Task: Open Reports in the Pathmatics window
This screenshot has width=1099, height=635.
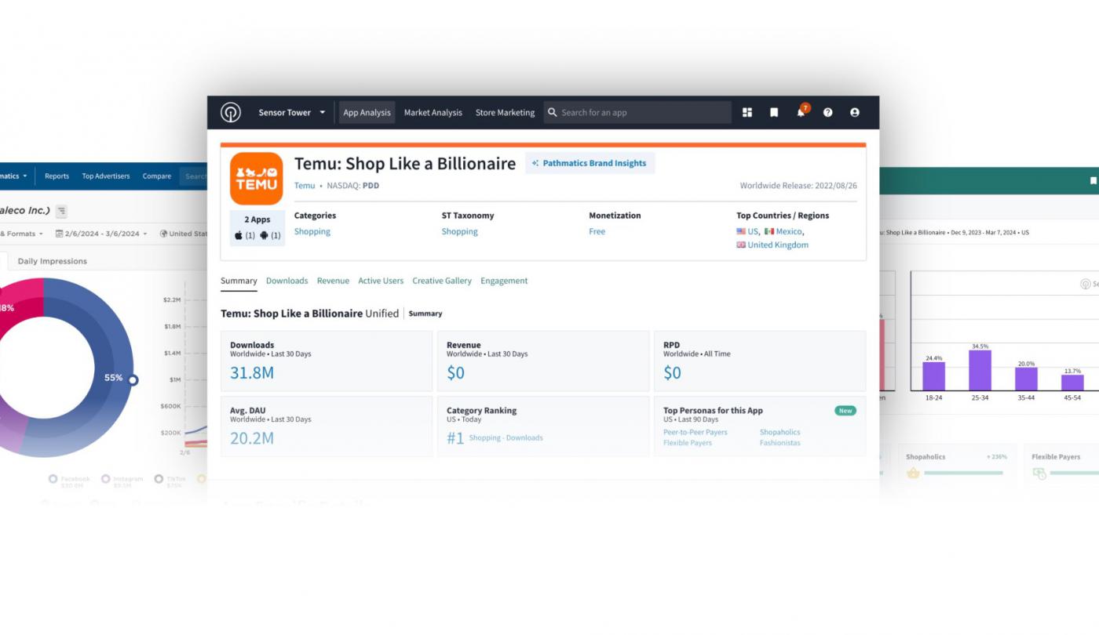Action: [57, 176]
